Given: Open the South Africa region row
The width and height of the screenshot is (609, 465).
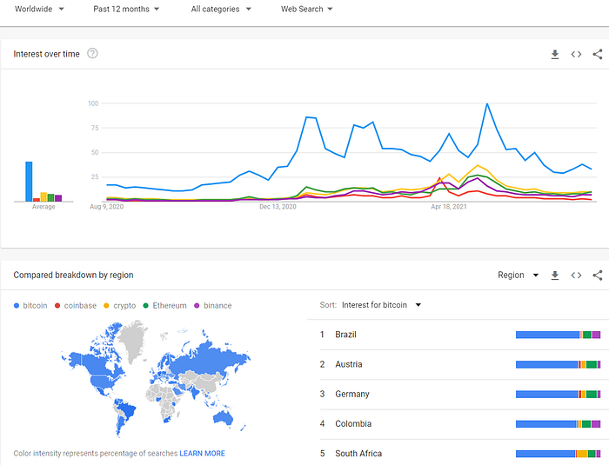Looking at the screenshot, I should pos(460,454).
